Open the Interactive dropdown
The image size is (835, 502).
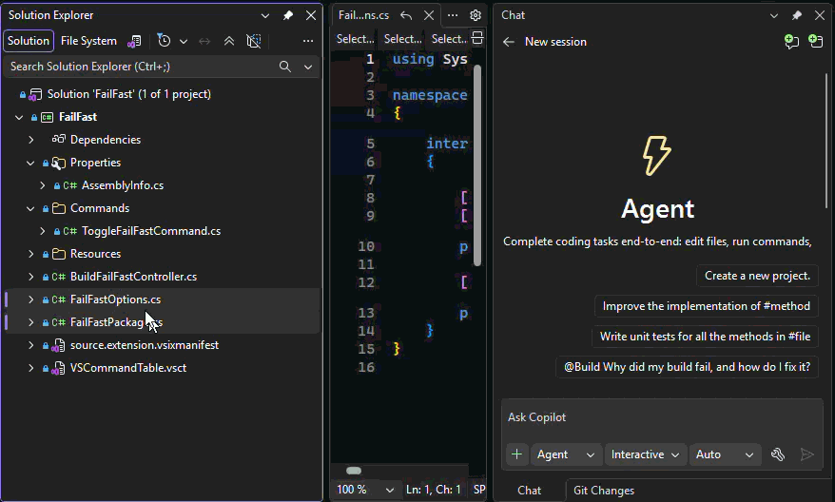coord(645,454)
